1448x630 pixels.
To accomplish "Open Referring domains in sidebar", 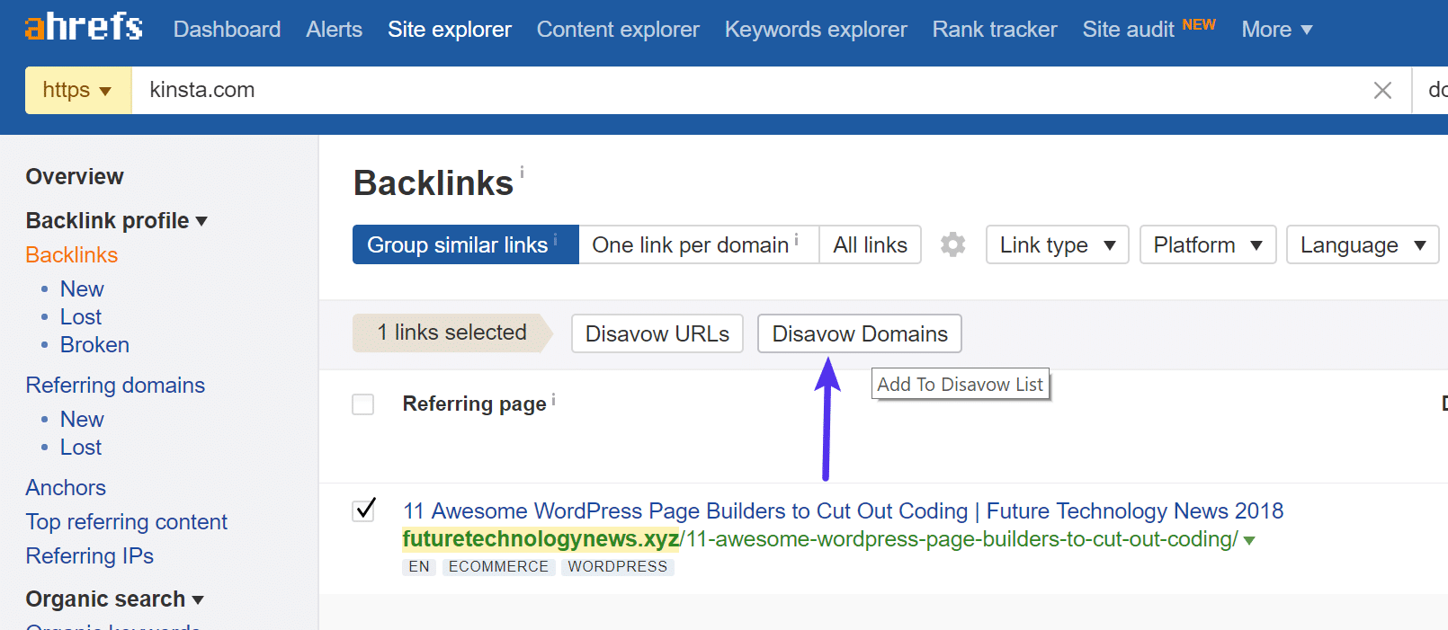I will [x=115, y=385].
